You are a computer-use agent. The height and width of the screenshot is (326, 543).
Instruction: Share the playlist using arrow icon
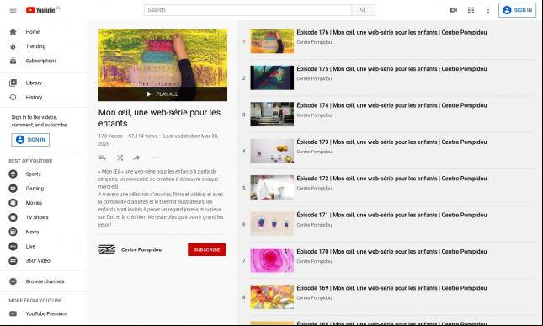[136, 158]
